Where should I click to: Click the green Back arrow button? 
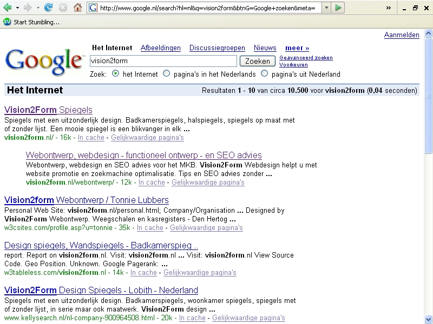point(8,8)
